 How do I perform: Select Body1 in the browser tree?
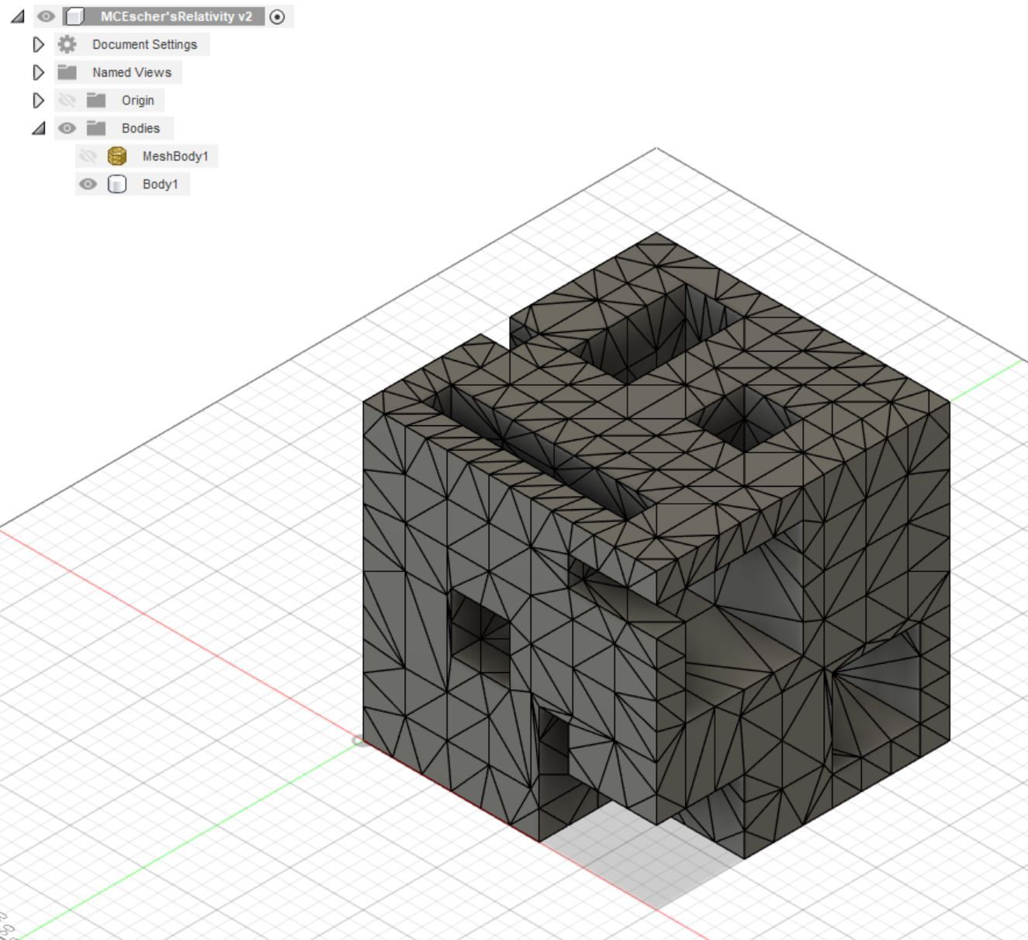tap(160, 184)
